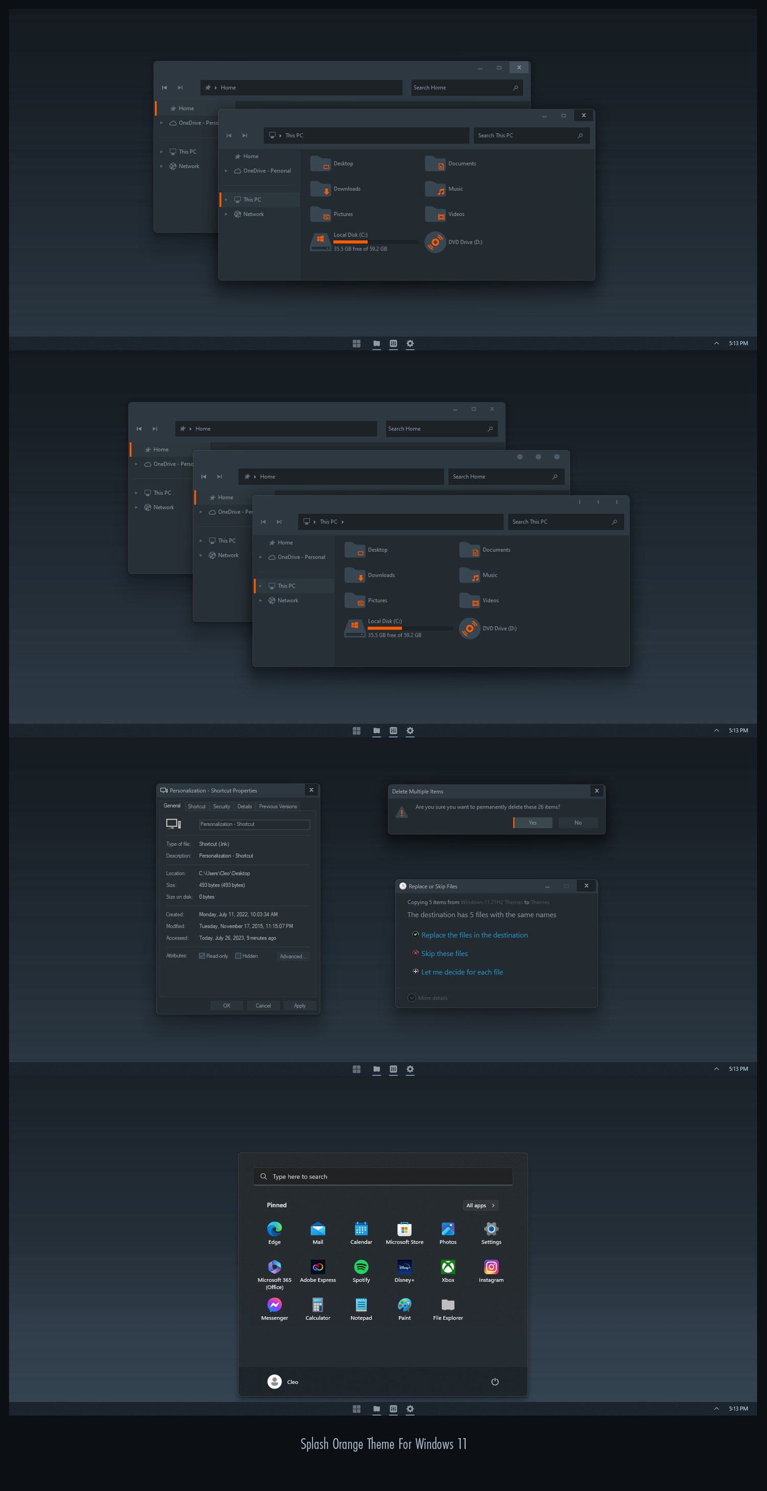The image size is (767, 1491).
Task: Open the Cleo user account avatar
Action: (x=274, y=1382)
